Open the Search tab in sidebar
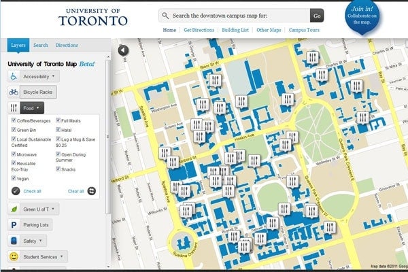Viewport: 408px width, 272px height. tap(41, 46)
